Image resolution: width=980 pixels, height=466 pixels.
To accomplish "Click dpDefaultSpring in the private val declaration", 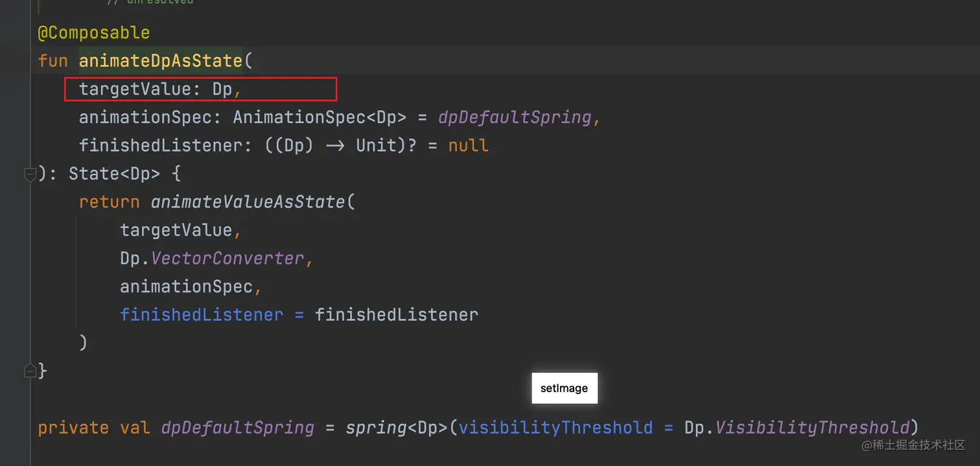I will pyautogui.click(x=237, y=428).
